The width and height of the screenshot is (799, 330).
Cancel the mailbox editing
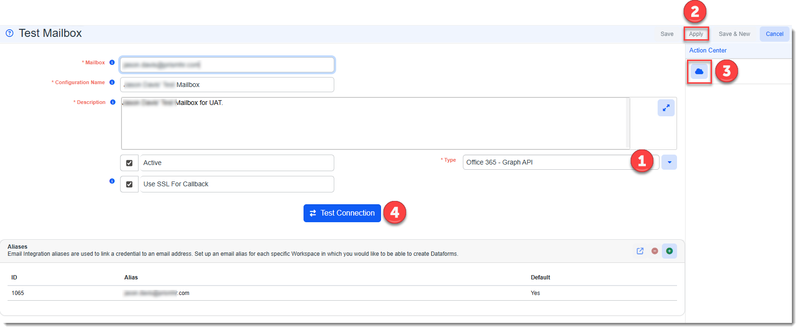774,34
